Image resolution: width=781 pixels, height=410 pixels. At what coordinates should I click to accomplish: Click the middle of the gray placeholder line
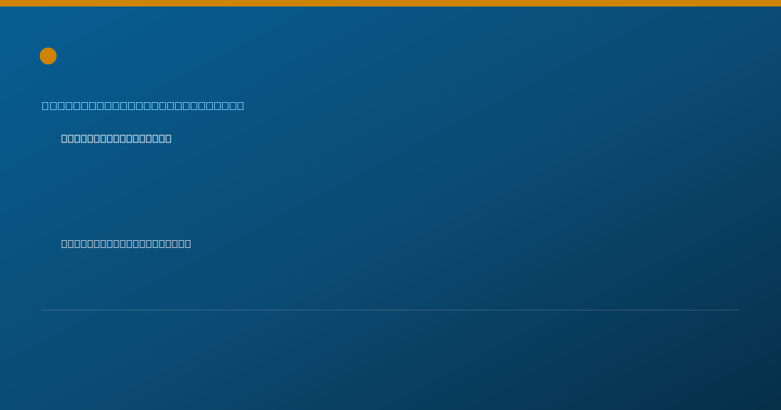tap(126, 243)
